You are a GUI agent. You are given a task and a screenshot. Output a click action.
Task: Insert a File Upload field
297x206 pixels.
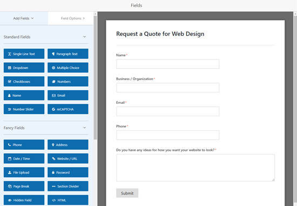(x=24, y=172)
